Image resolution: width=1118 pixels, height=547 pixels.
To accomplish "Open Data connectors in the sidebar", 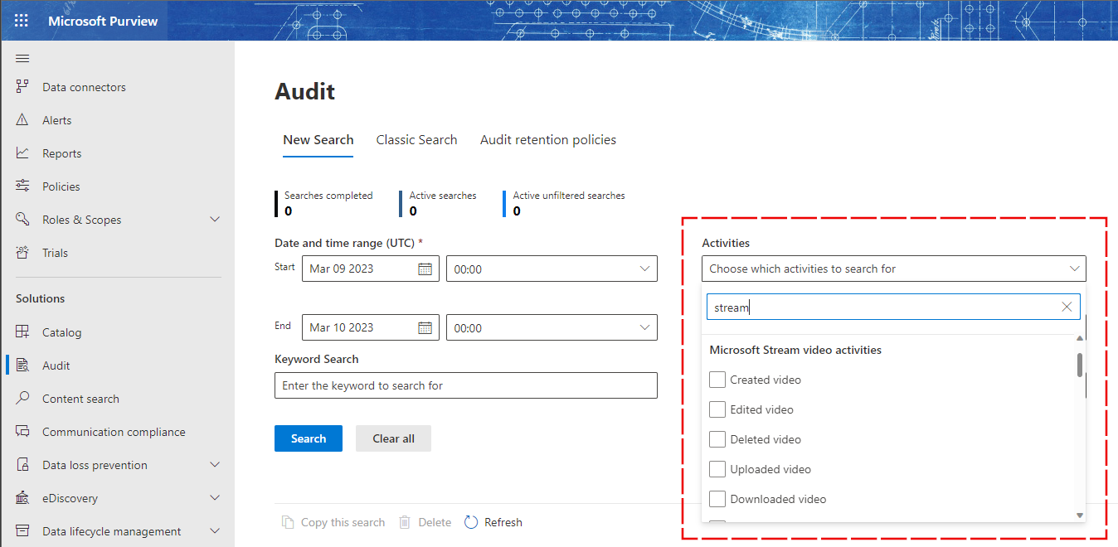I will pos(85,87).
